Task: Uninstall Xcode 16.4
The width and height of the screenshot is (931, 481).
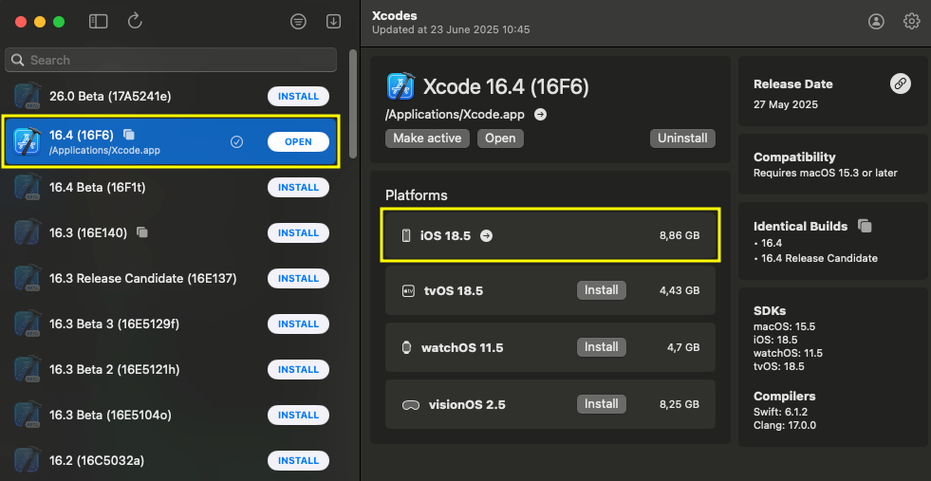Action: pos(682,139)
